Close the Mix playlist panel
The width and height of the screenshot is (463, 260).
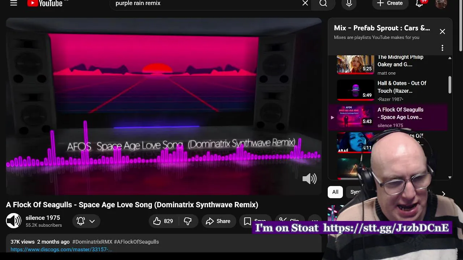point(442,31)
